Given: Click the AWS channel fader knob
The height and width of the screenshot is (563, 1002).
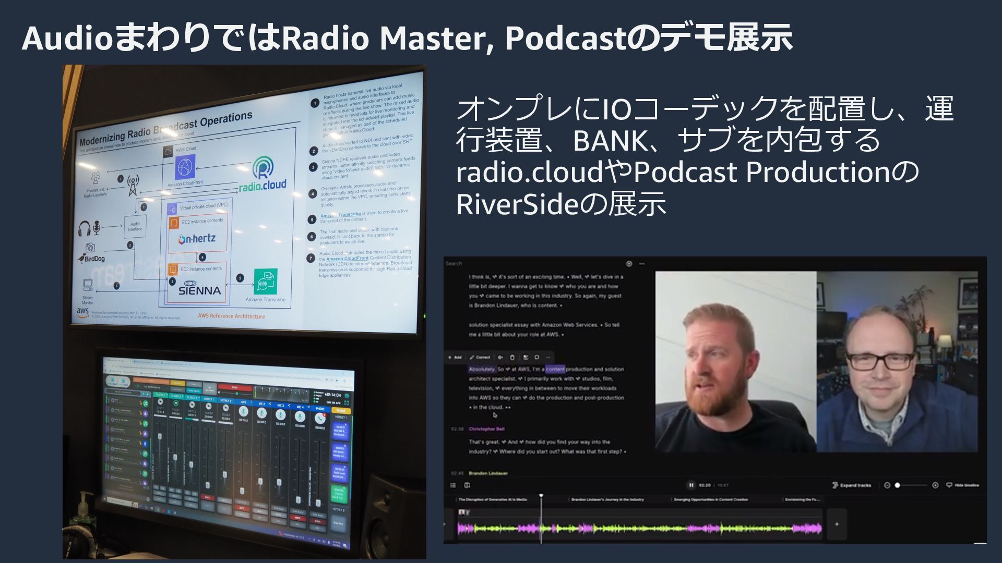Looking at the screenshot, I should point(242,491).
